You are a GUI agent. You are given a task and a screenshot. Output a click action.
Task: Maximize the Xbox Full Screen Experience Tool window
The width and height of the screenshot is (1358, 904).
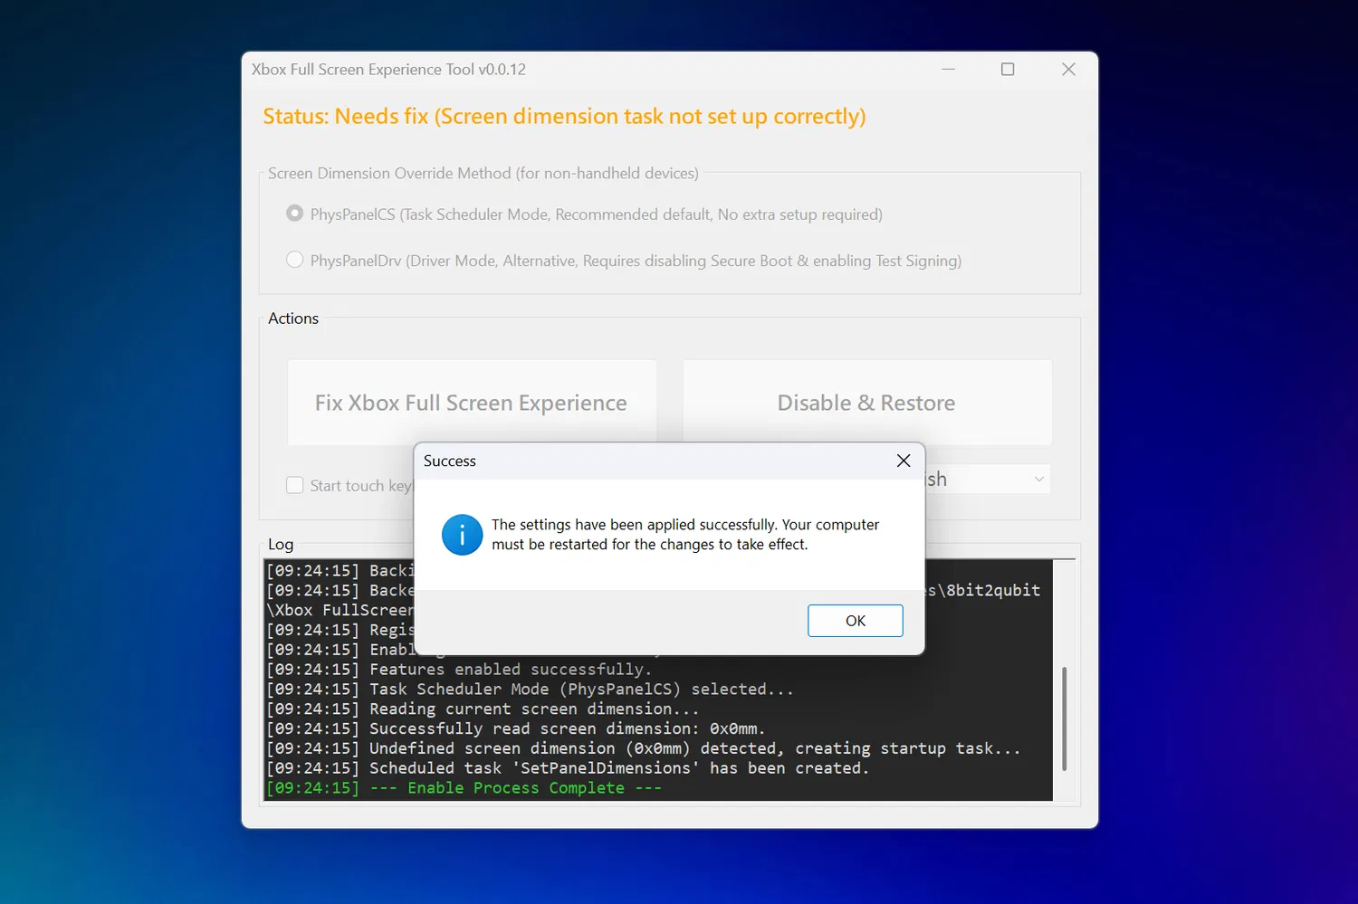click(1008, 69)
